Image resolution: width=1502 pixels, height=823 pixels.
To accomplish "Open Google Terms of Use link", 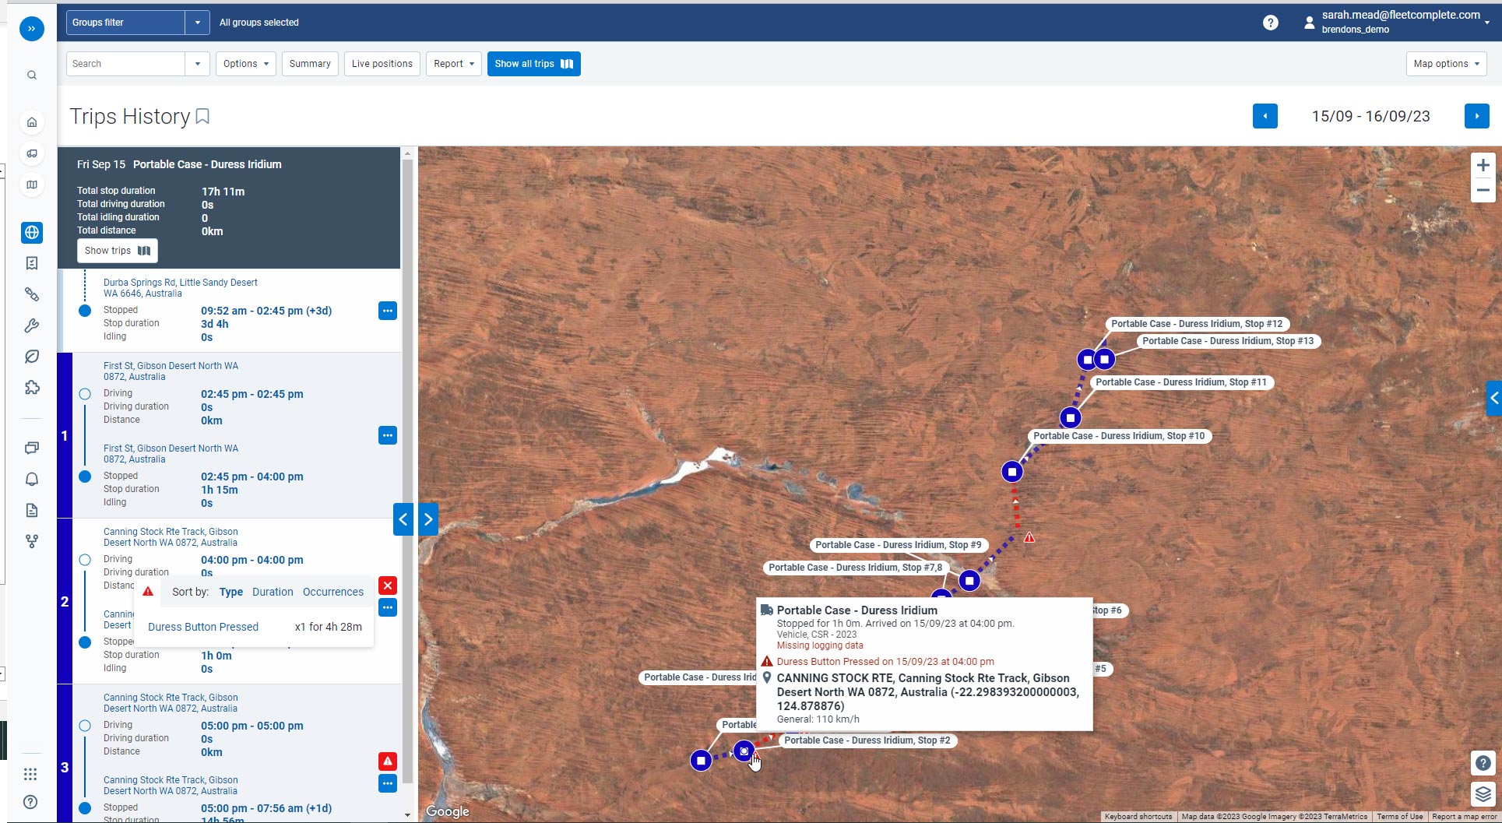I will (1399, 816).
